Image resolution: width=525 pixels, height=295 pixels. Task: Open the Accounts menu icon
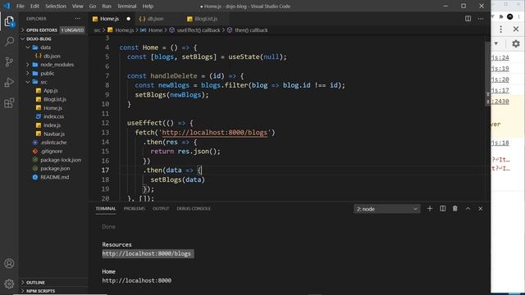tap(9, 264)
